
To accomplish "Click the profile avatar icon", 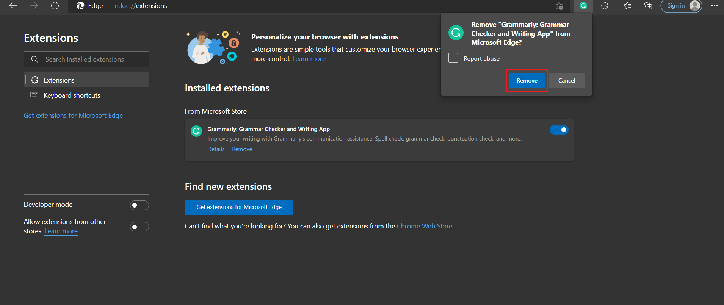I will pos(695,6).
